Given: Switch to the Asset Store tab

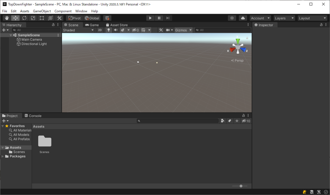Looking at the screenshot, I should point(117,25).
